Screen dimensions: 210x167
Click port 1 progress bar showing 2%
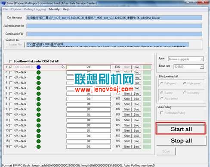pos(89,67)
